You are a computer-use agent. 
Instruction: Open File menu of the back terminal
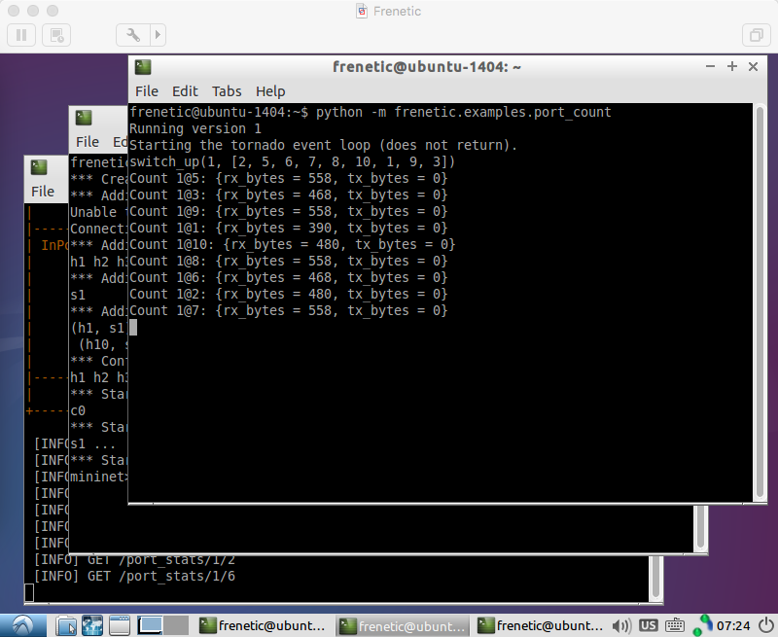(x=43, y=192)
